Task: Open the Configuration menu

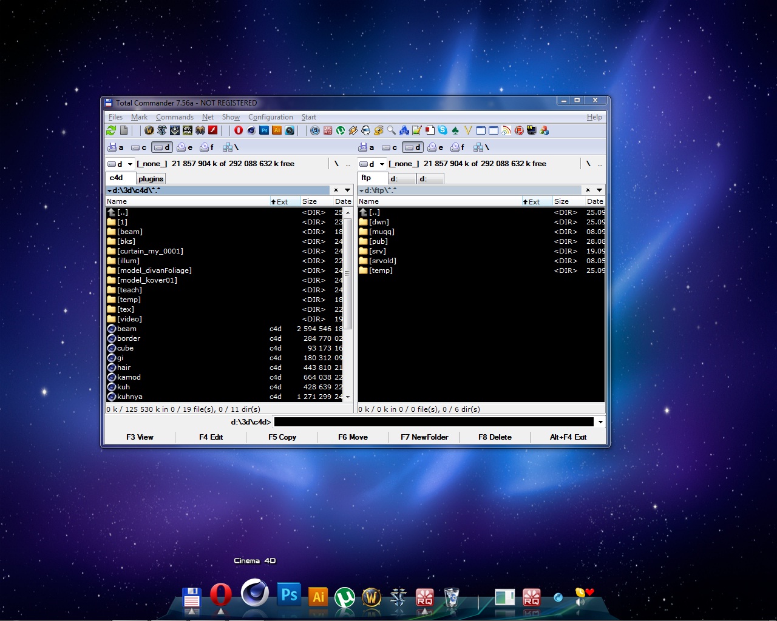Action: tap(270, 117)
